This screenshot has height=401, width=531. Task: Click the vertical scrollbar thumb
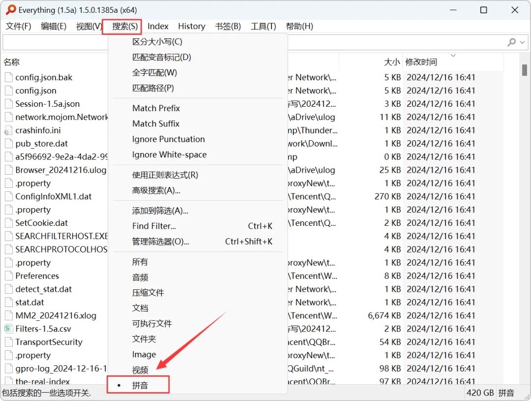point(524,70)
